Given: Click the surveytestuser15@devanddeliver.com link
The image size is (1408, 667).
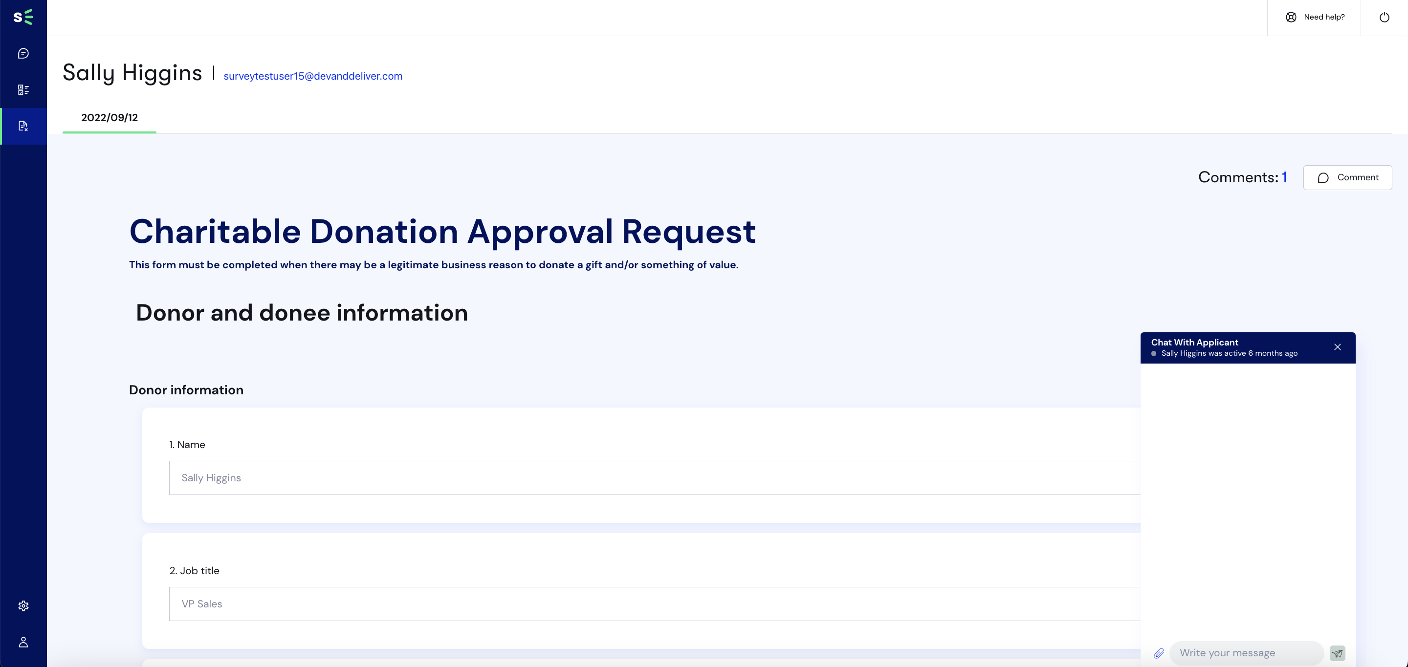Looking at the screenshot, I should tap(312, 75).
